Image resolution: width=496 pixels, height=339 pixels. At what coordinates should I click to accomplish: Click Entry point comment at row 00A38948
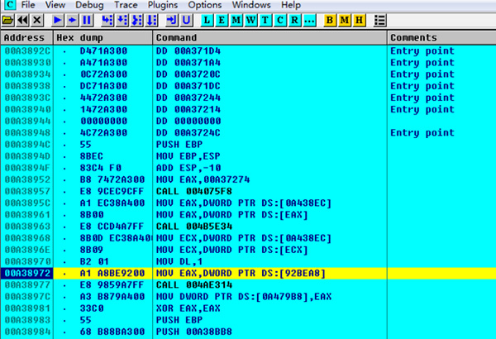coord(422,133)
